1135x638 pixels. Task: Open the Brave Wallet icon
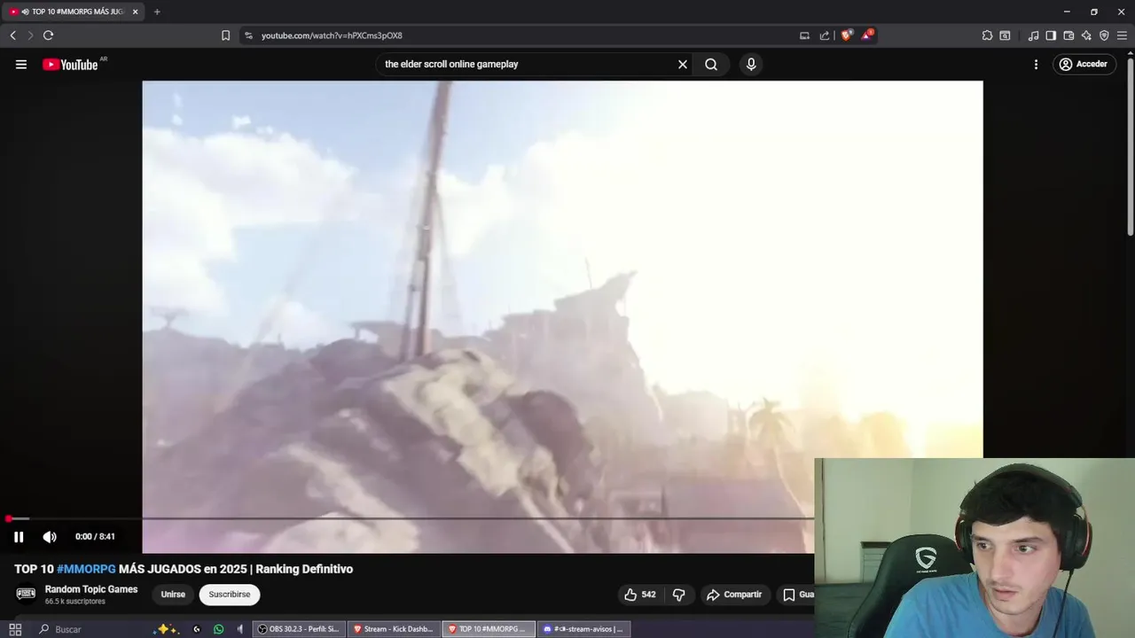(1068, 35)
